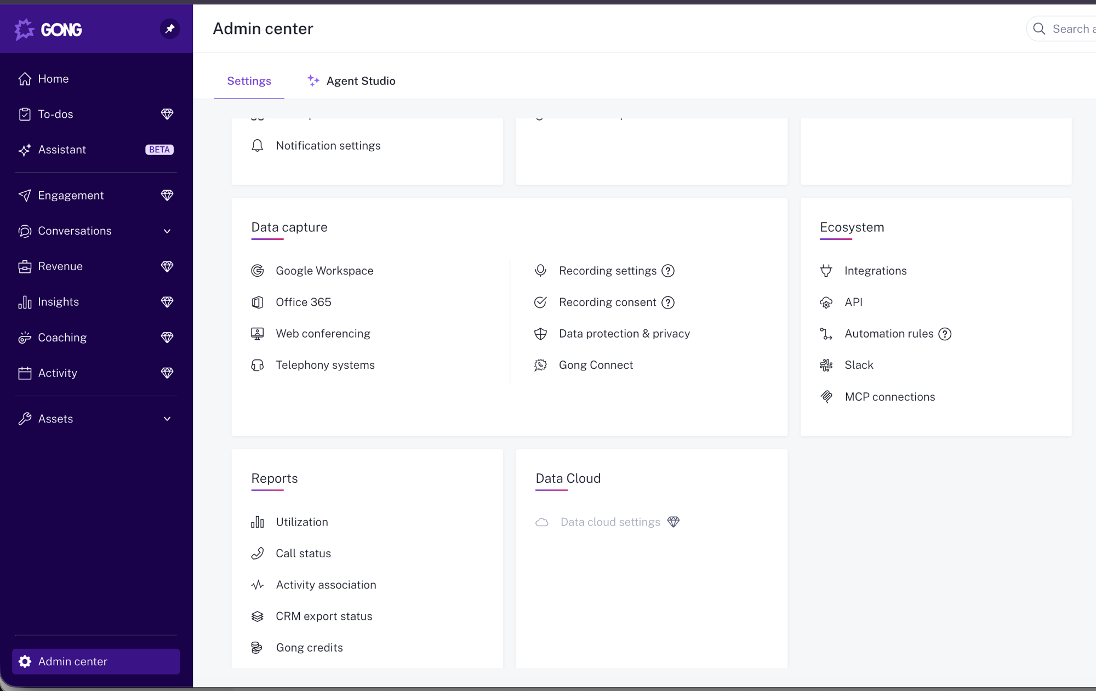1096x691 pixels.
Task: Click the Conversations chat icon
Action: pos(25,231)
